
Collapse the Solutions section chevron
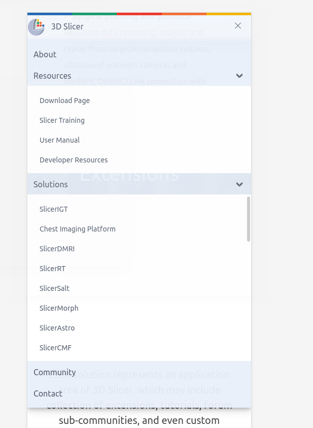pyautogui.click(x=239, y=184)
